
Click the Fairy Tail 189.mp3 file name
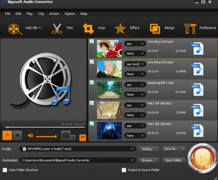[x=160, y=103]
